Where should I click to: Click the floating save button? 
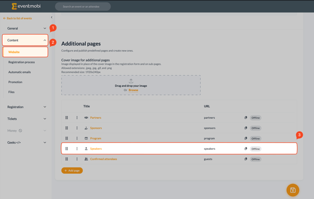pos(293,190)
